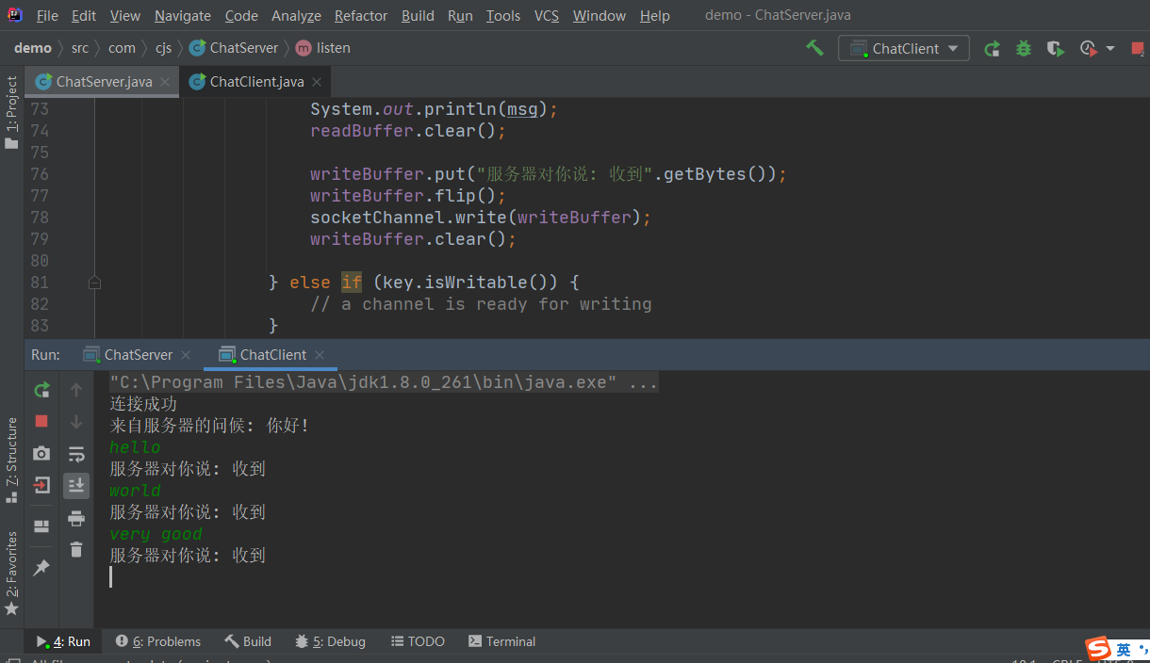The width and height of the screenshot is (1150, 663).
Task: Click the demo project breadcrumb
Action: [x=33, y=48]
